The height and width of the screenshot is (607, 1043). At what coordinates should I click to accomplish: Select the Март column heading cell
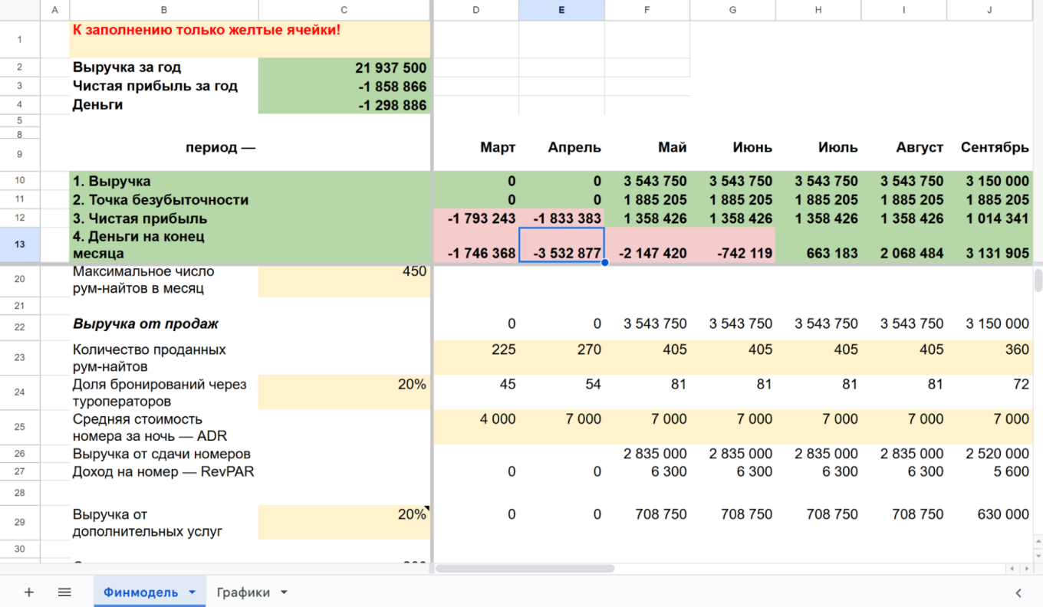click(x=476, y=148)
